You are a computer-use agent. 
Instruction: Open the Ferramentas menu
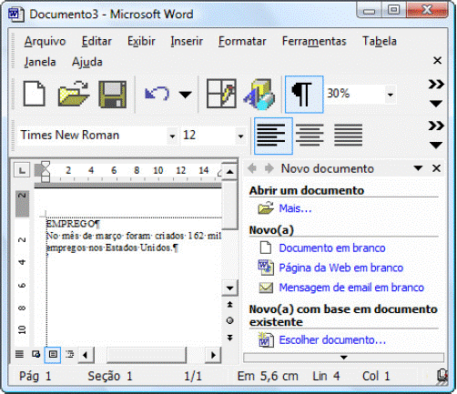coord(314,41)
